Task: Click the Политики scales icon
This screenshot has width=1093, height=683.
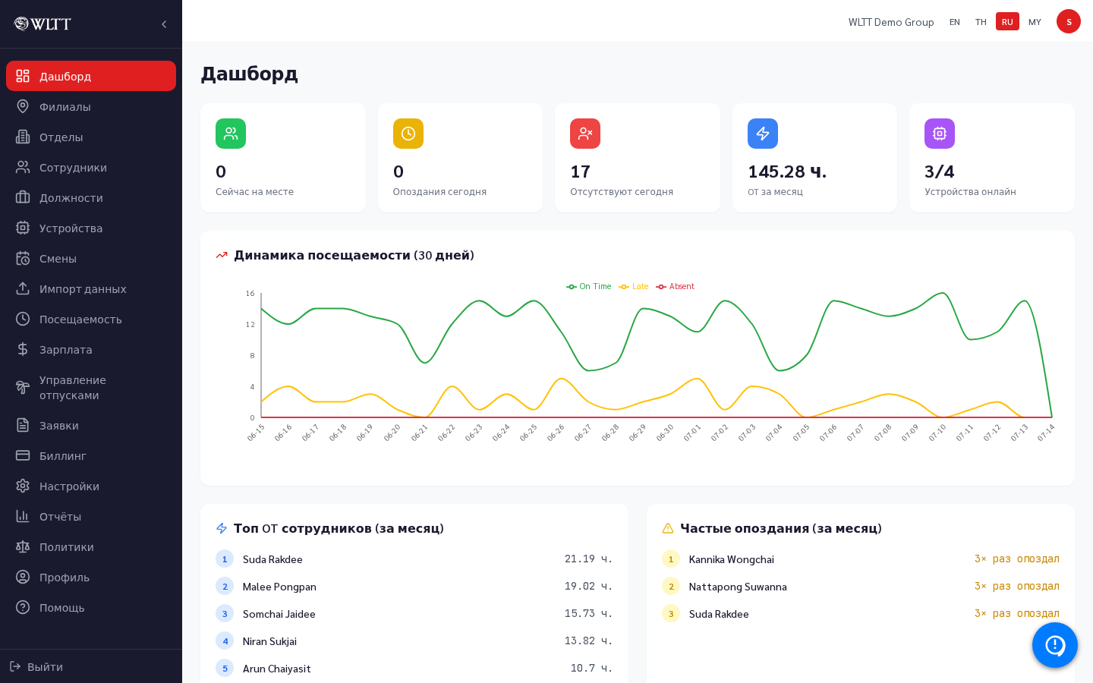Action: tap(23, 546)
